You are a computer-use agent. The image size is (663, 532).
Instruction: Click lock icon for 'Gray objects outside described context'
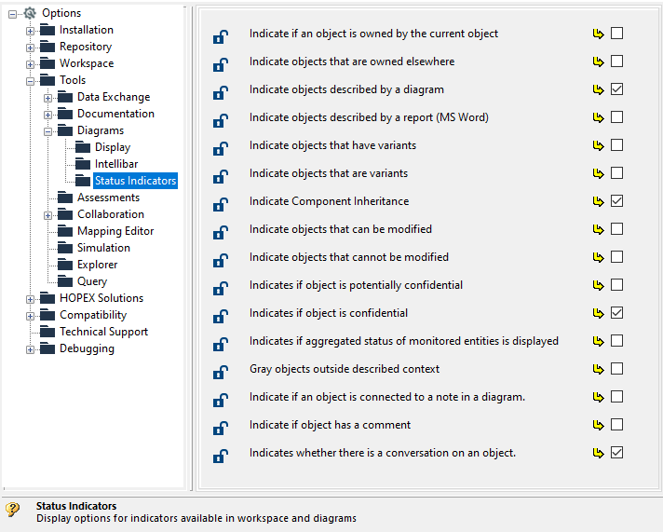(220, 372)
